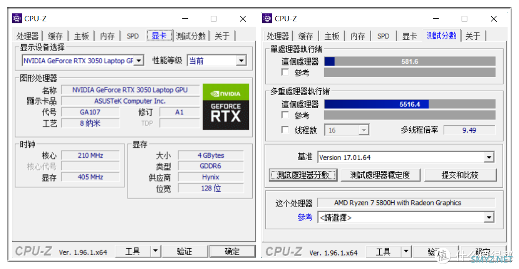The height and width of the screenshot is (269, 519).
Task: Select the 显卡 tab in the left window
Action: tap(160, 35)
